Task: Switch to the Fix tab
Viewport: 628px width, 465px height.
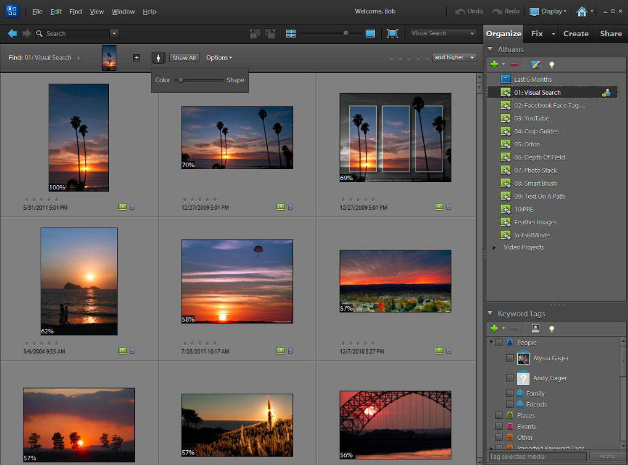Action: (x=537, y=34)
